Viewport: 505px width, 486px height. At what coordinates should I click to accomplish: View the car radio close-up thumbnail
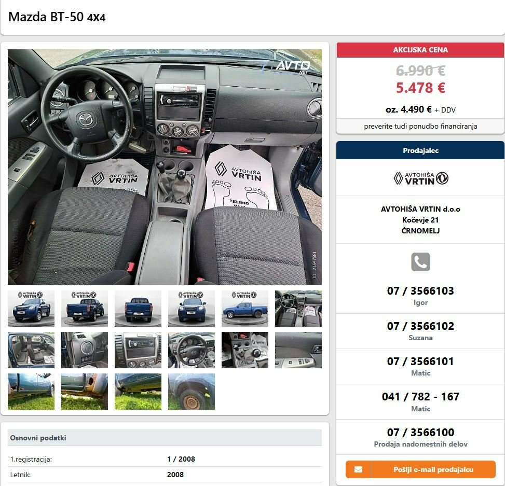(x=138, y=350)
